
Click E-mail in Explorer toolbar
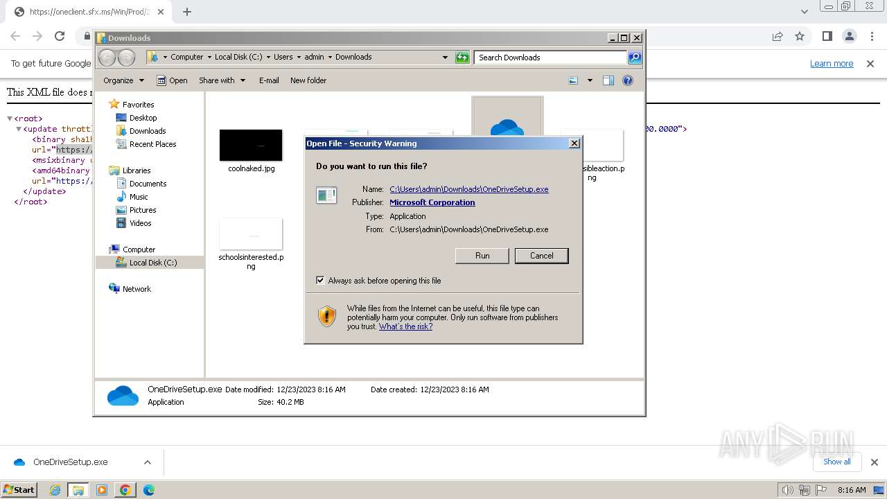click(x=269, y=80)
